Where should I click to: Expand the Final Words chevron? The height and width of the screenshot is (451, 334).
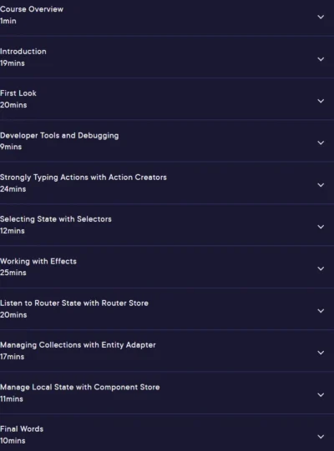[x=321, y=437]
